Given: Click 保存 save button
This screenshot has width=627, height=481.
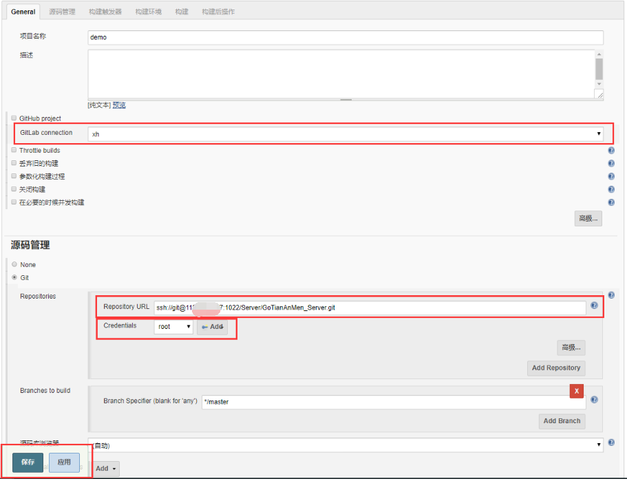Looking at the screenshot, I should click(28, 462).
